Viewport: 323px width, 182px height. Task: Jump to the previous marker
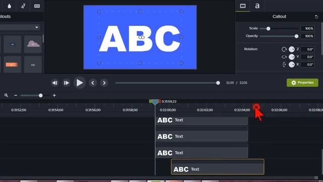click(x=93, y=83)
